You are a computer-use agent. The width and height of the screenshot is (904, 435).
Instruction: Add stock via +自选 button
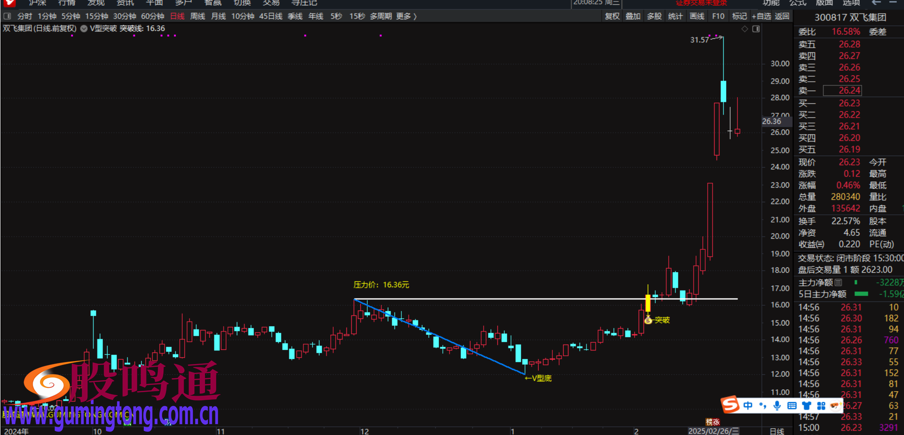761,16
